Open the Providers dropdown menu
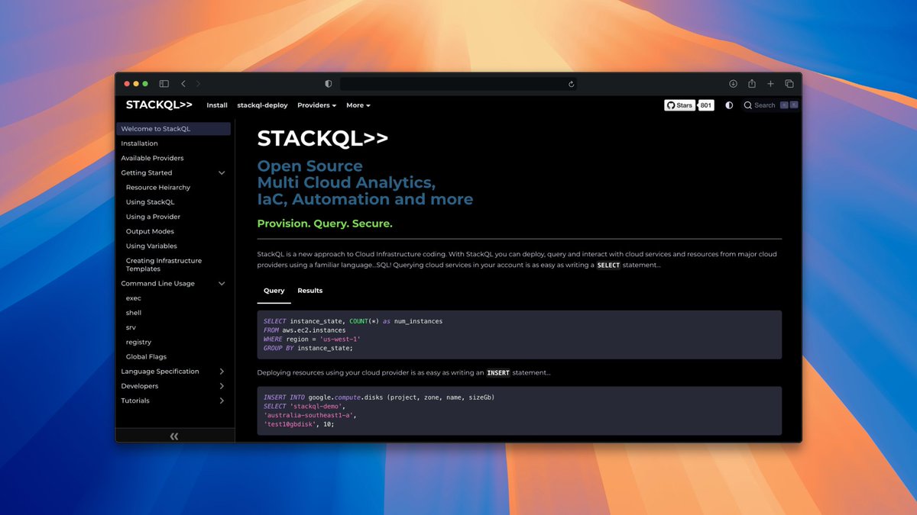 (x=317, y=105)
